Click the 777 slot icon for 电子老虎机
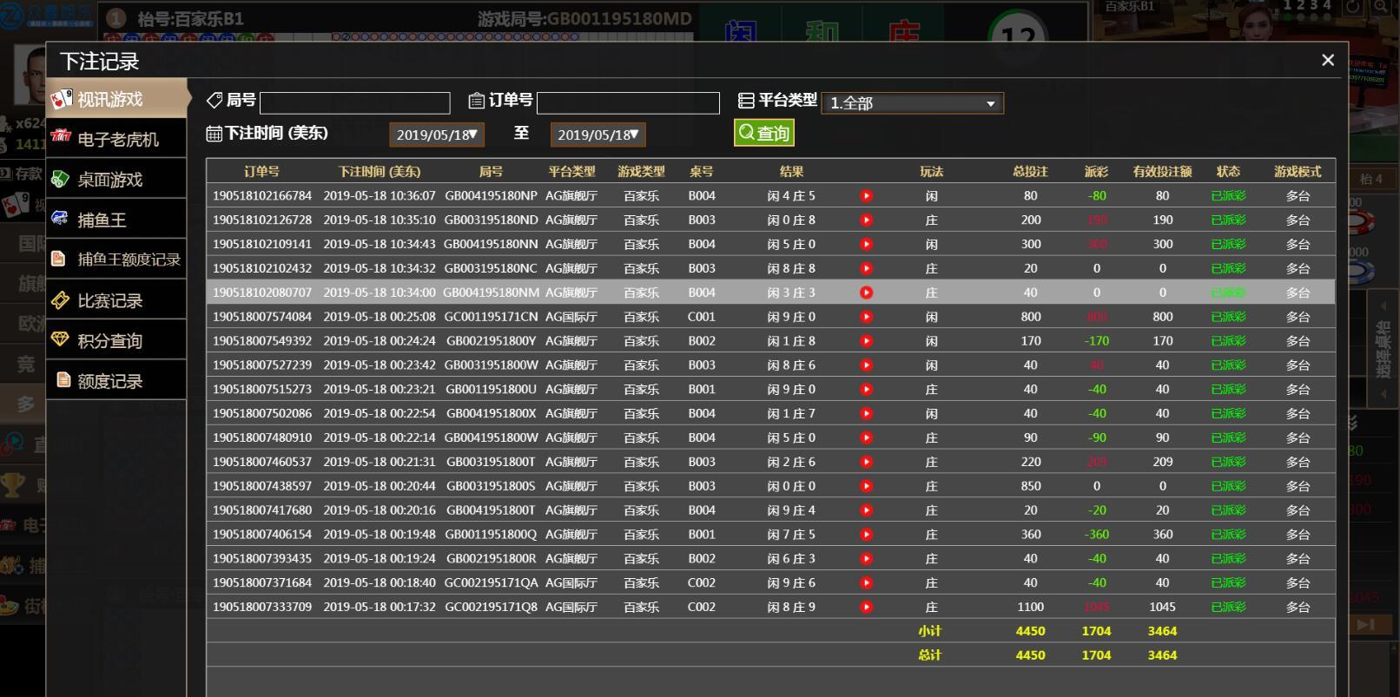1400x697 pixels. point(61,137)
